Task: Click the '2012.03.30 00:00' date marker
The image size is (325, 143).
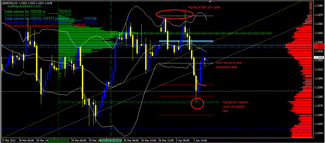Action: coord(111,140)
